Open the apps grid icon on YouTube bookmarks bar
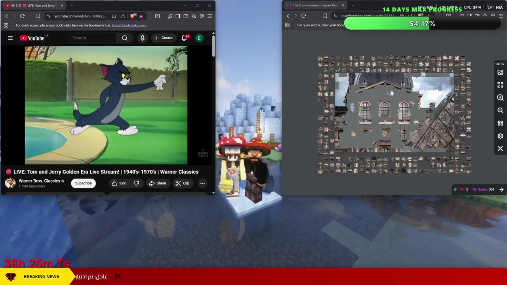The image size is (507, 285). (6, 25)
